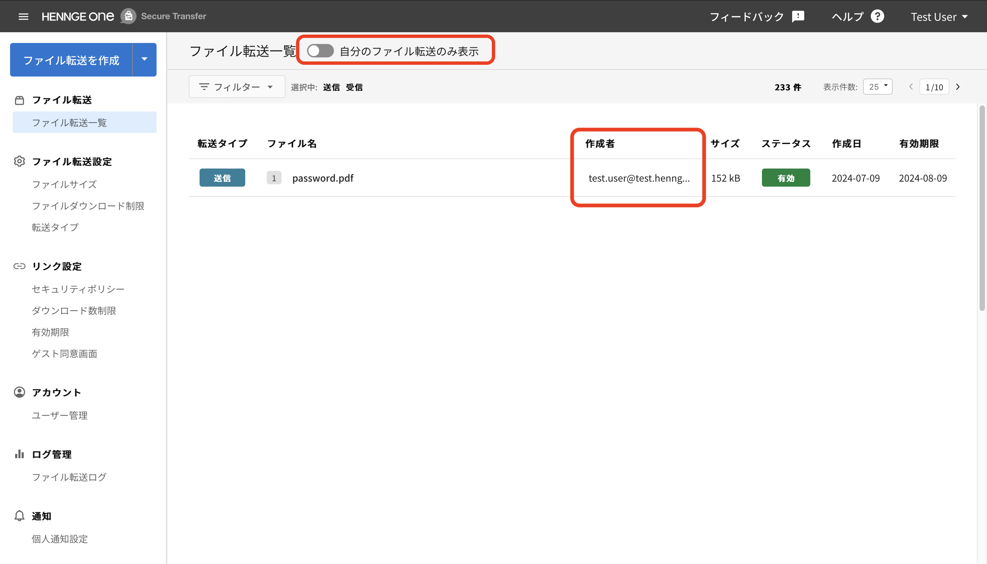Click the help question mark icon
This screenshot has width=987, height=564.
click(877, 16)
